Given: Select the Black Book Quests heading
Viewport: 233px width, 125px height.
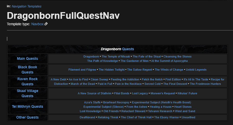Looking at the screenshot, I should point(28,70).
